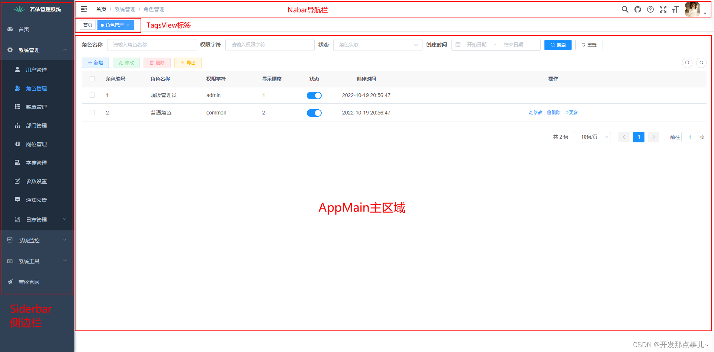This screenshot has width=714, height=352.
Task: Switch to the 首页 tag tab
Action: [88, 25]
